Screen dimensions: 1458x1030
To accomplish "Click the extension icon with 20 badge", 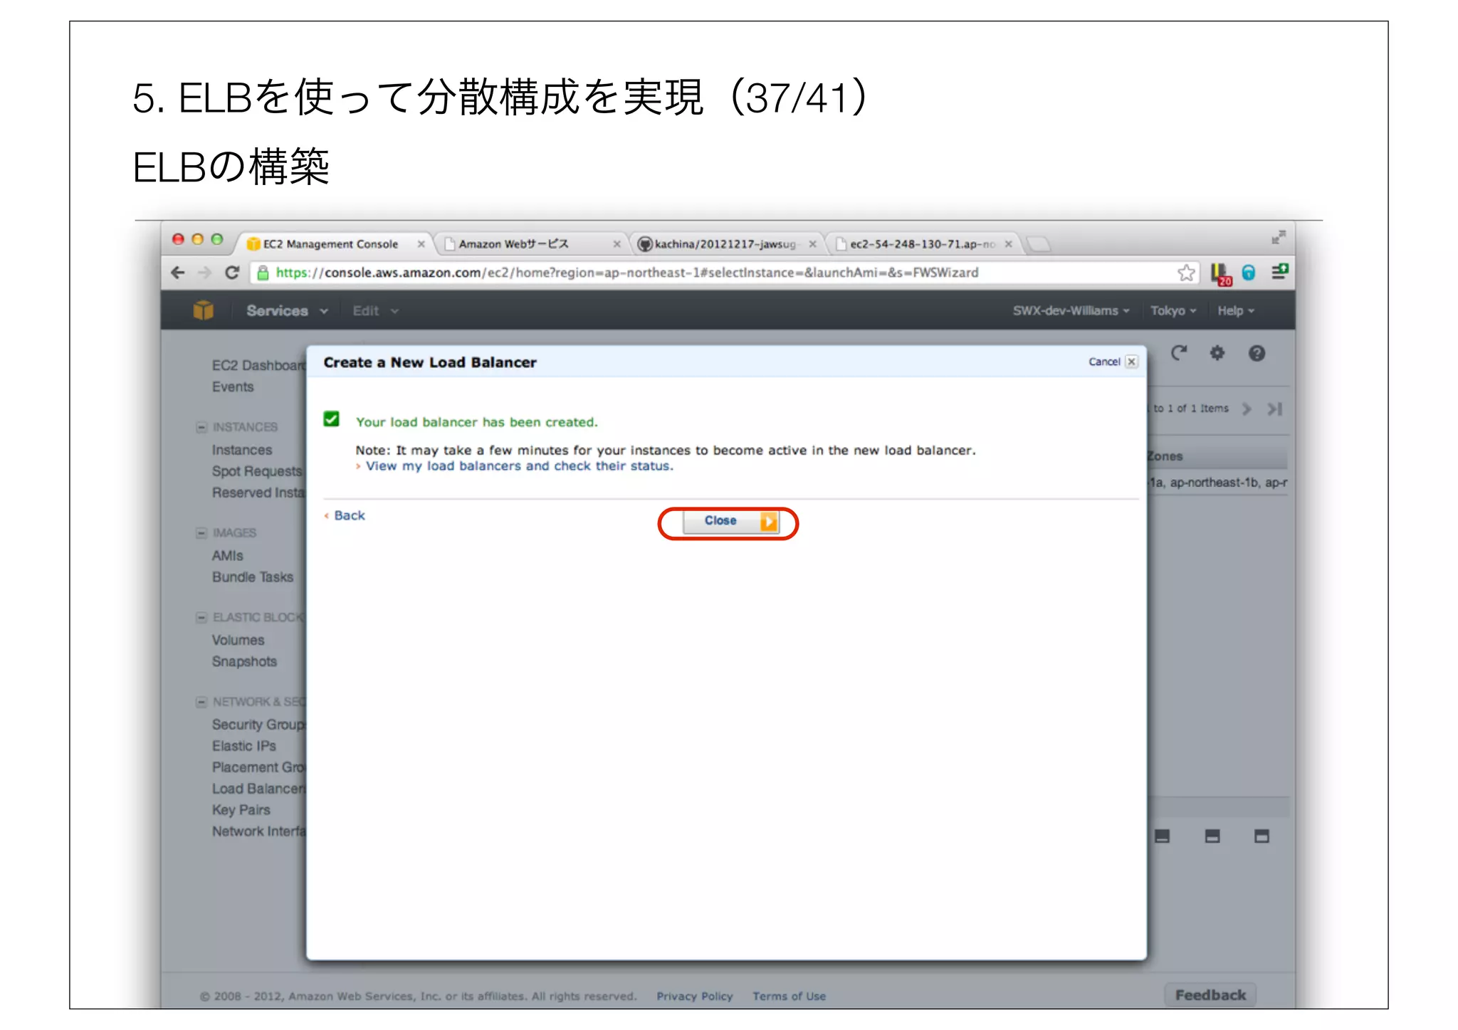I will [1221, 274].
